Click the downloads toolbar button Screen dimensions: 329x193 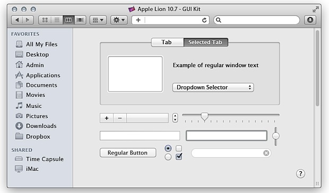(310, 20)
